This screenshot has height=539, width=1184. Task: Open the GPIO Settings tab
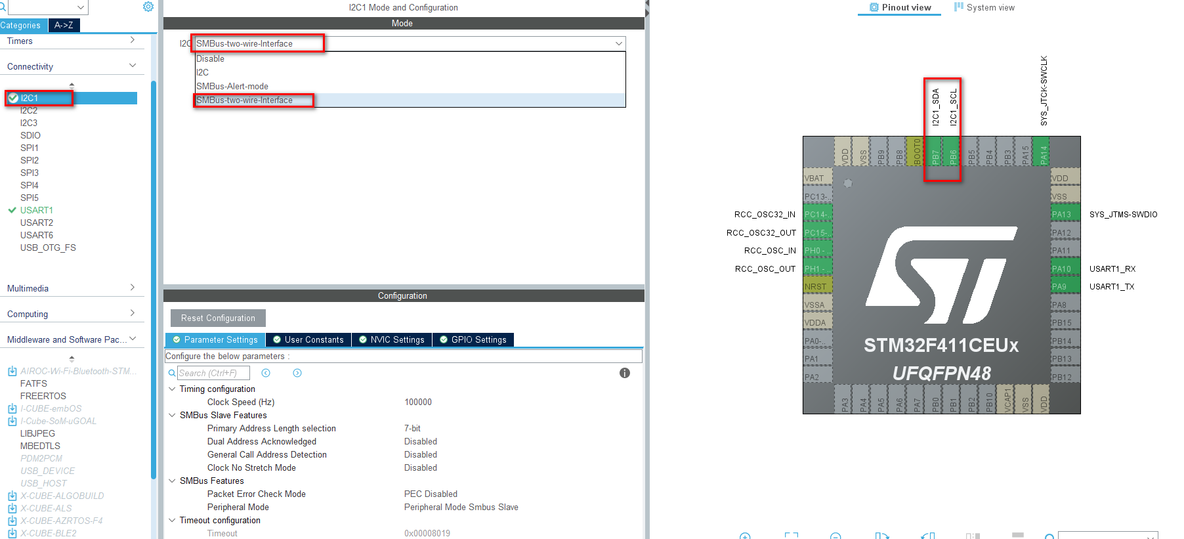coord(473,339)
